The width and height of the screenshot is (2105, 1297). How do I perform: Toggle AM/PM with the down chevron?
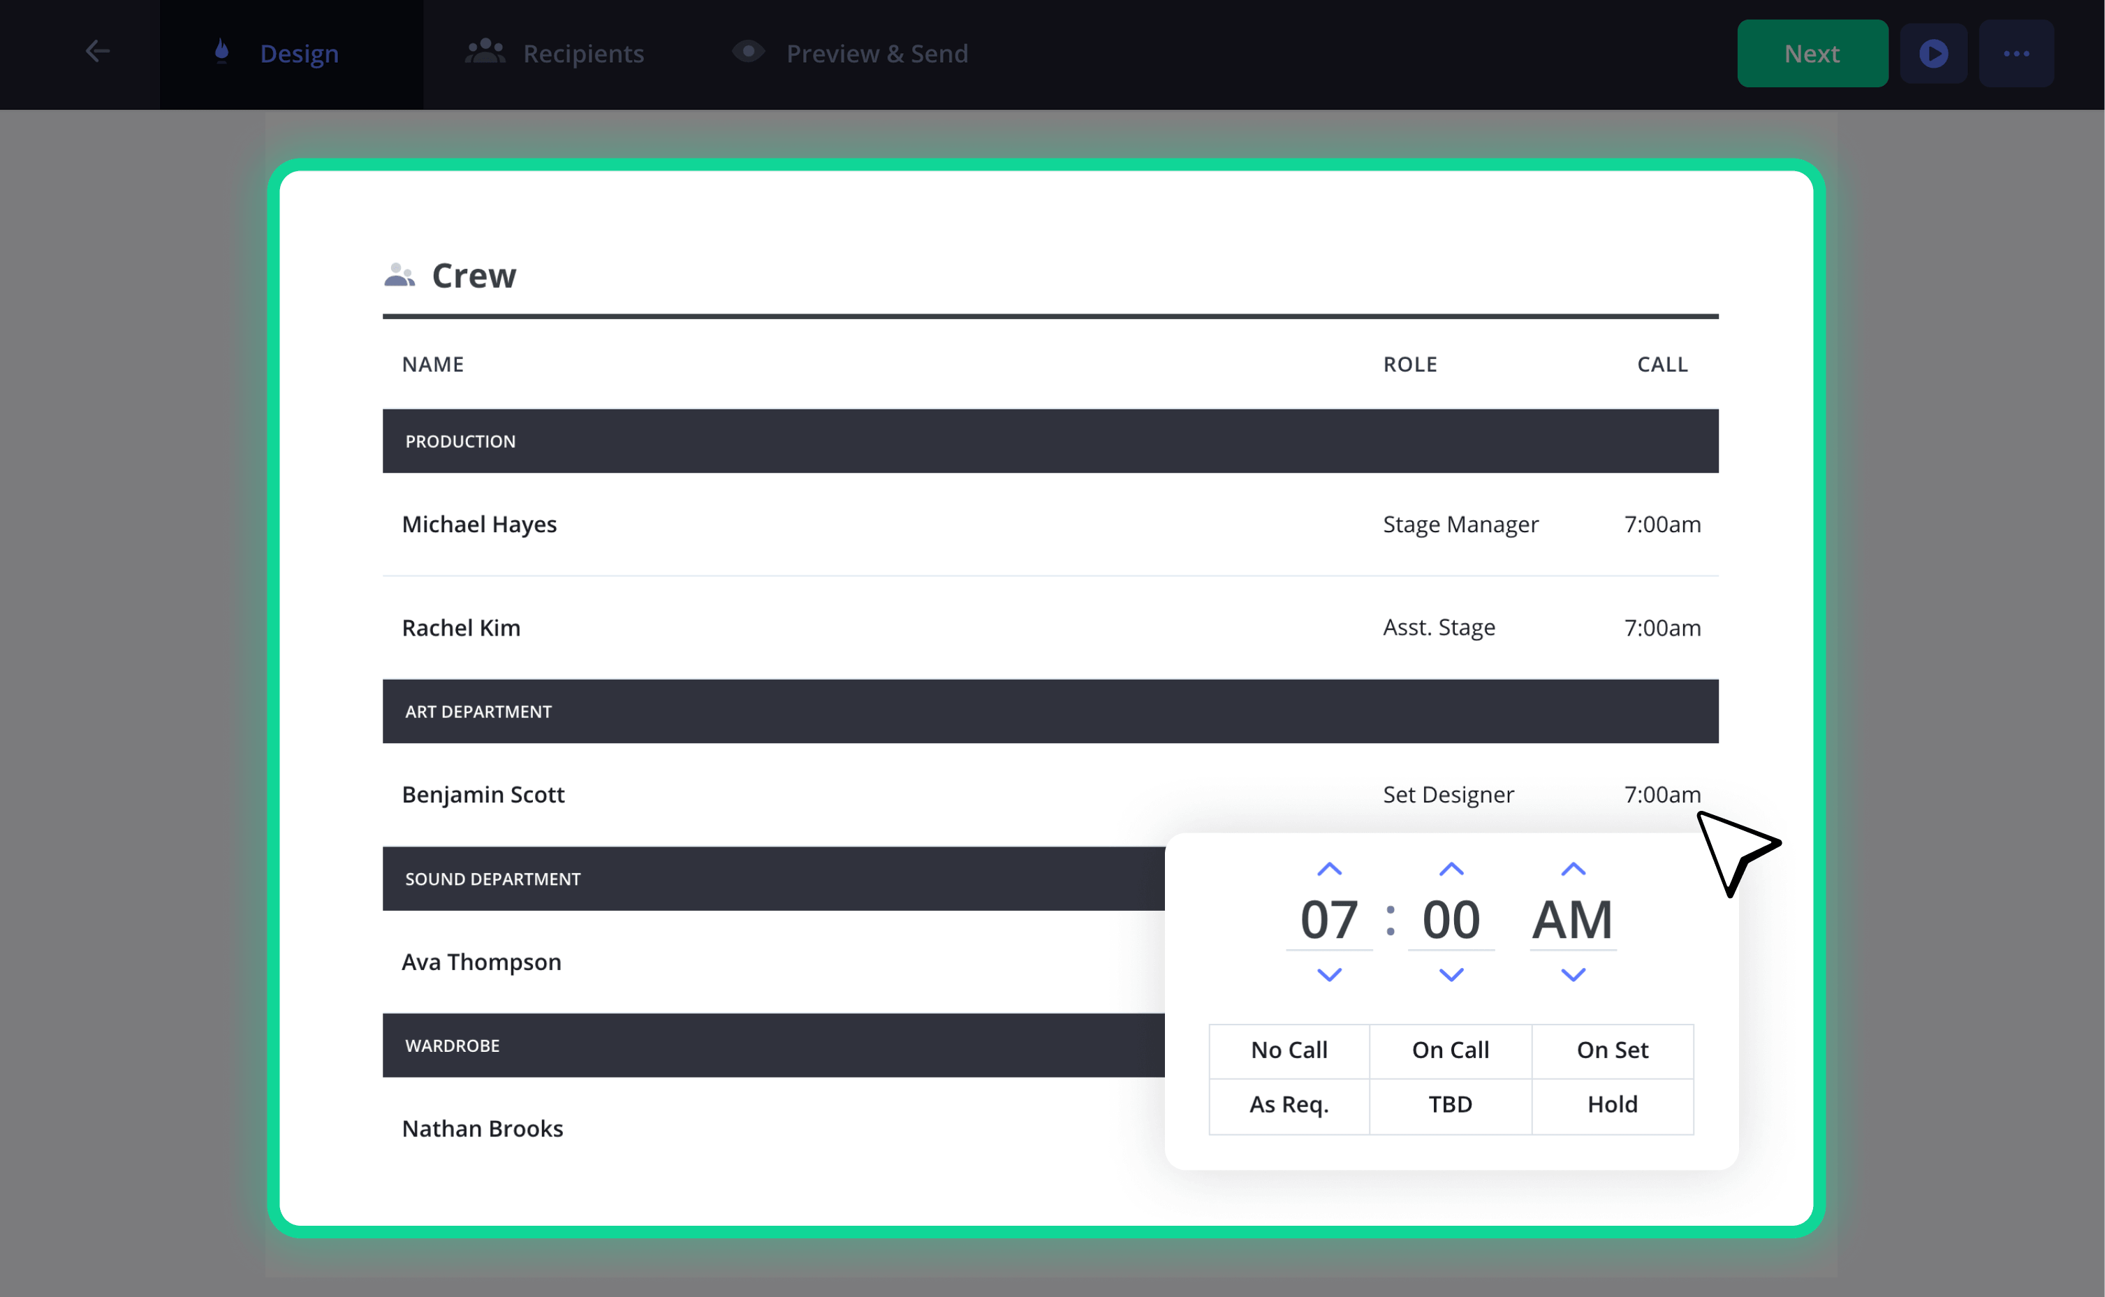coord(1572,974)
